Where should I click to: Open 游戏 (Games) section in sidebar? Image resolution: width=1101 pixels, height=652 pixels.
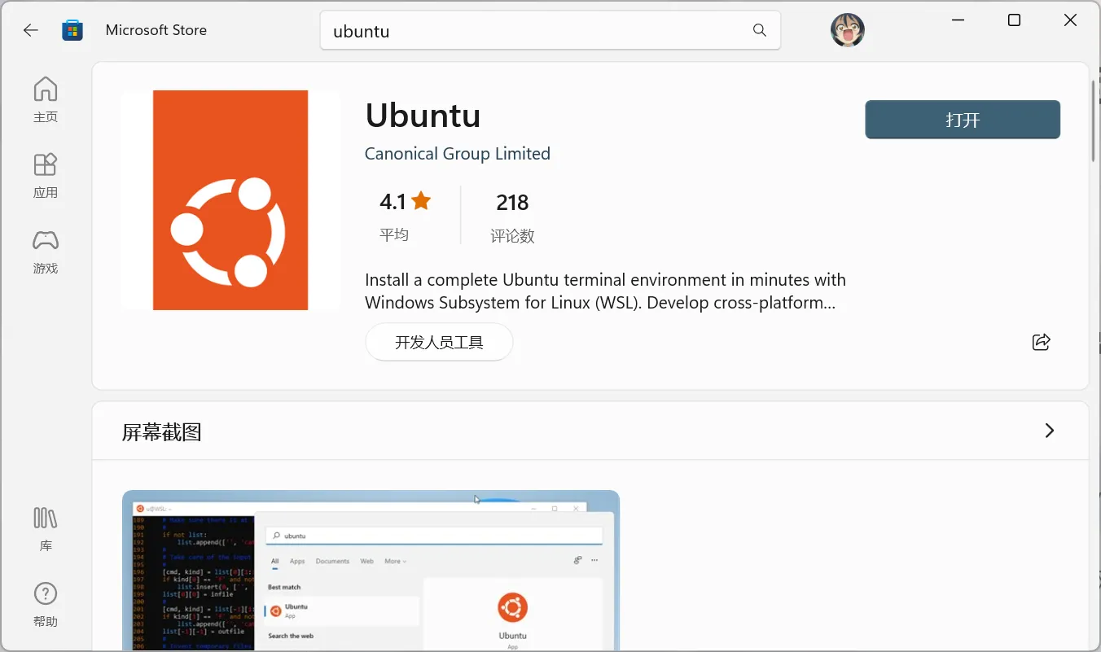click(x=46, y=251)
